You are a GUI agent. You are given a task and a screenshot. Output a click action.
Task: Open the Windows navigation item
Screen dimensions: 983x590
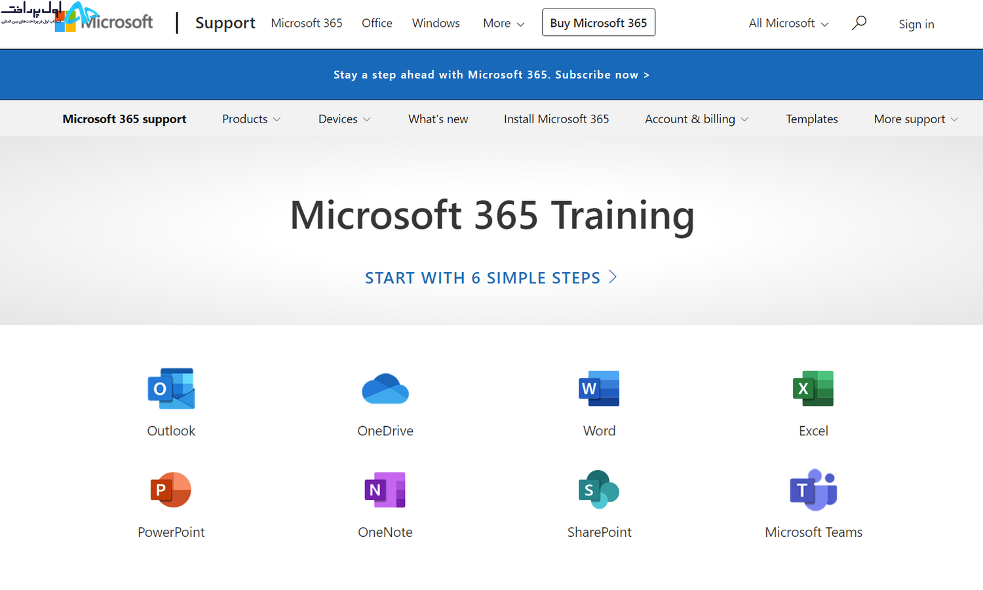click(x=436, y=23)
